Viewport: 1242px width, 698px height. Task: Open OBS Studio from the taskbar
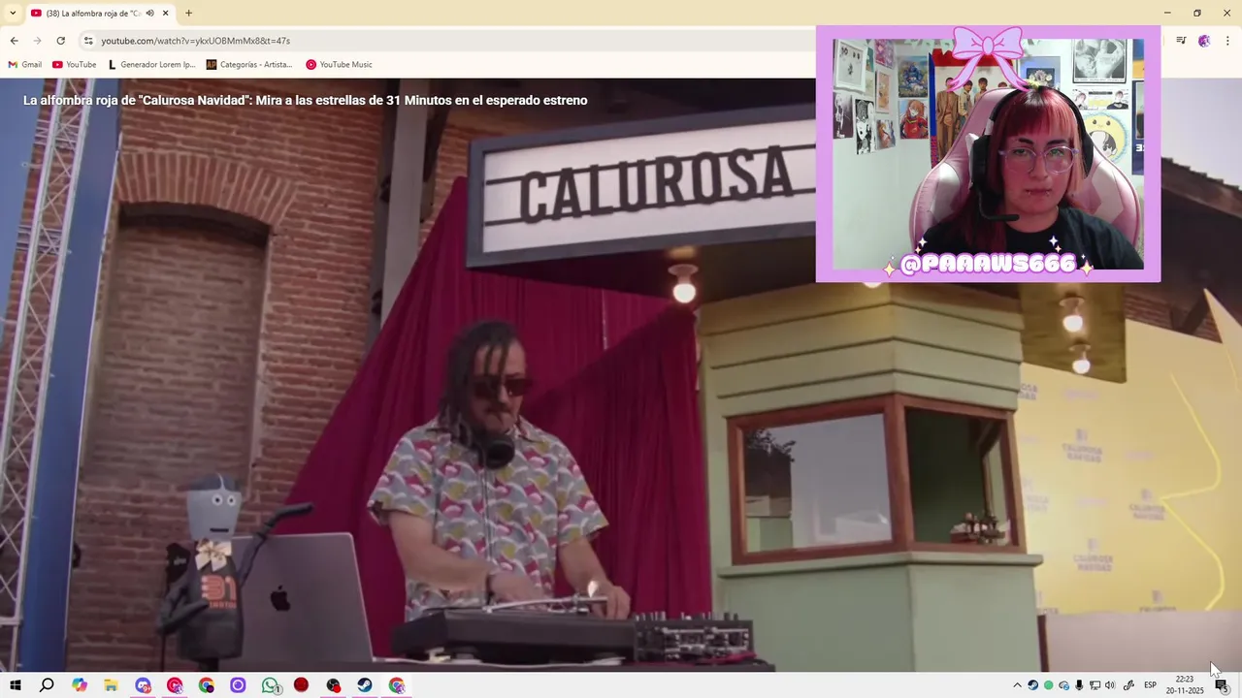tap(334, 685)
